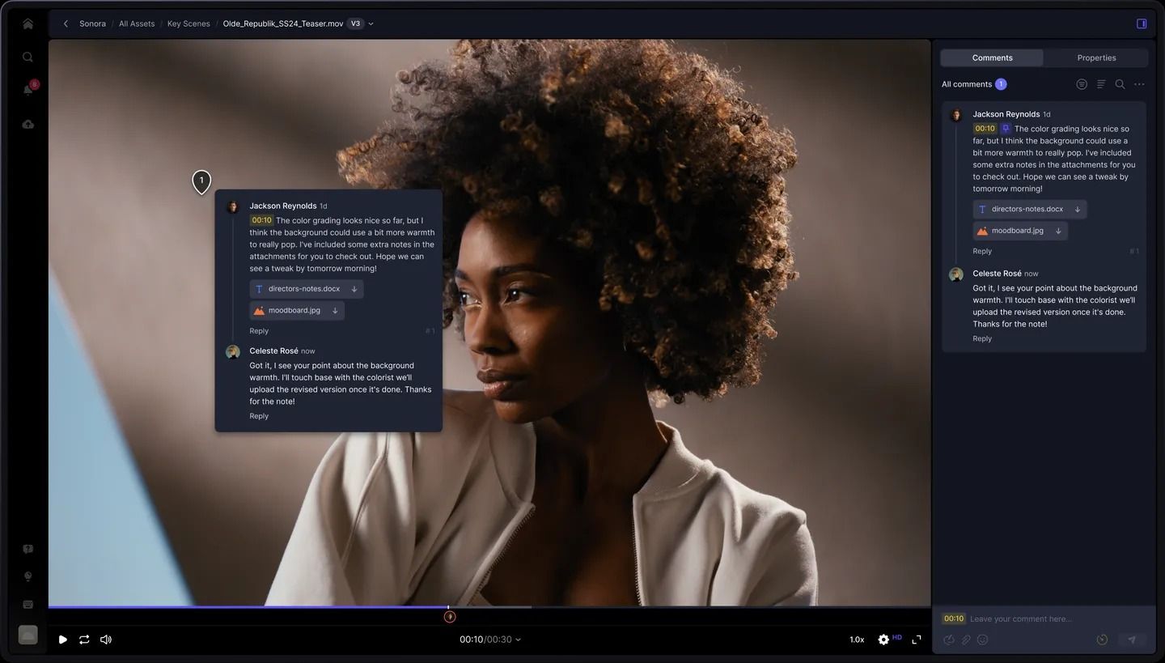
Task: Open the dropdown next to Olde_Republik_SS24_Teaser.mov
Action: (x=371, y=23)
